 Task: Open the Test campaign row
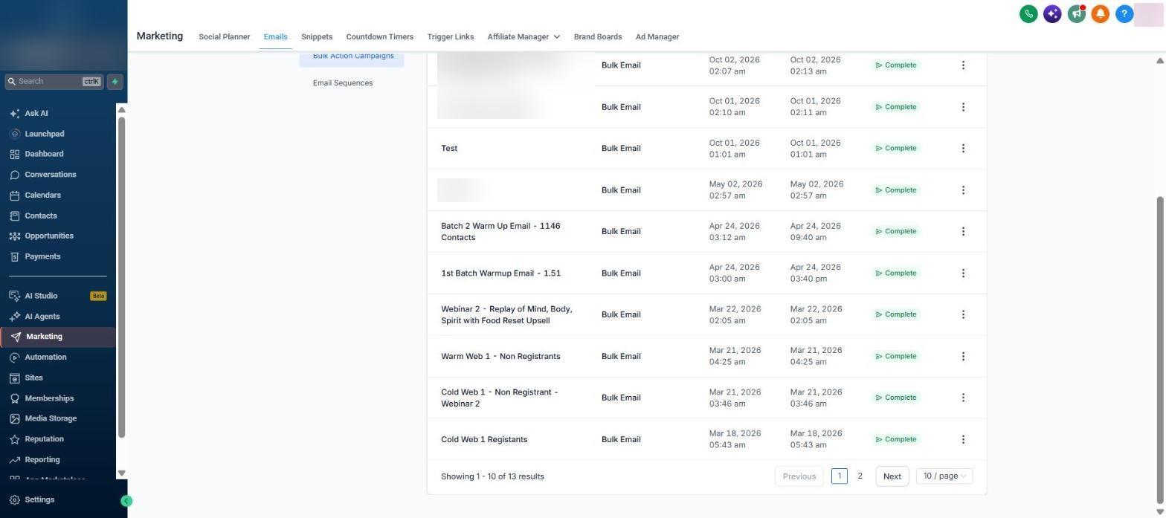(x=449, y=149)
